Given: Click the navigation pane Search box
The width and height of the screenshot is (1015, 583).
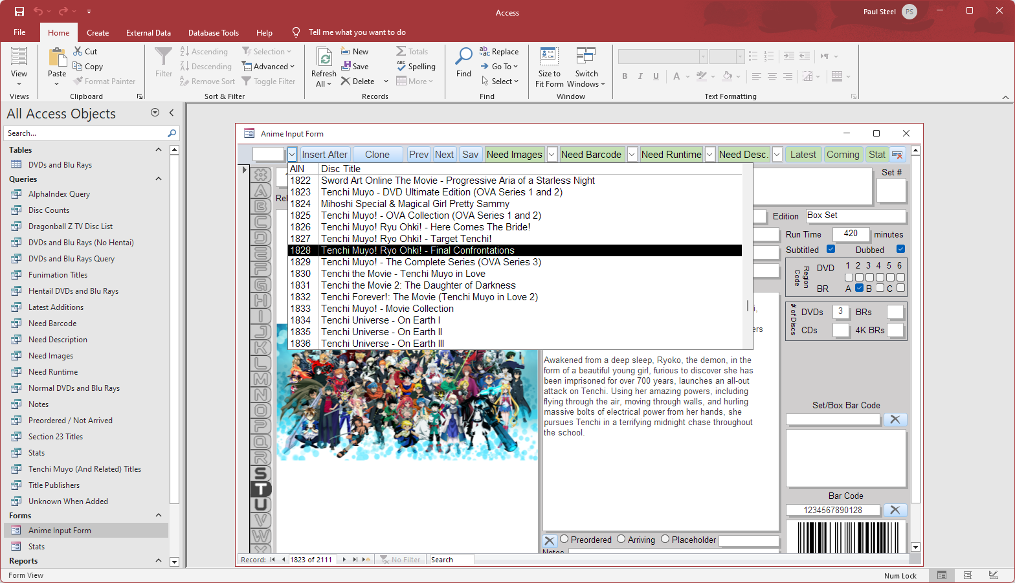Looking at the screenshot, I should click(85, 133).
